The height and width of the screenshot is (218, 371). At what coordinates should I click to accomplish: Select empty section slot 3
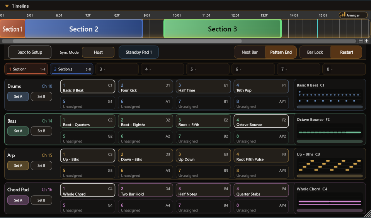pyautogui.click(x=117, y=69)
